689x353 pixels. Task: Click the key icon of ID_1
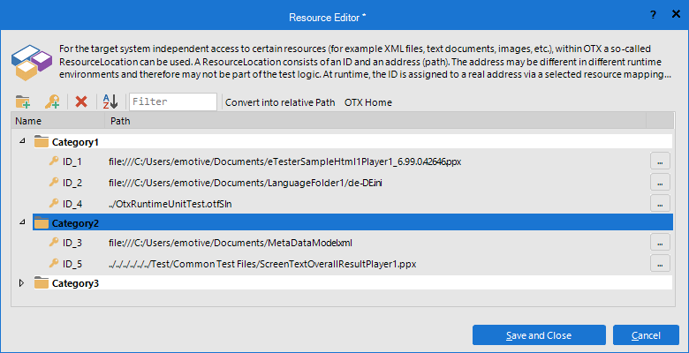coord(54,161)
